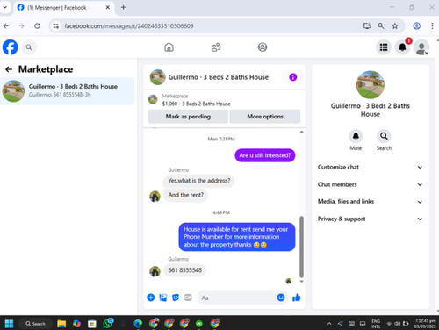Show hidden system tray icons chevron

click(x=329, y=324)
